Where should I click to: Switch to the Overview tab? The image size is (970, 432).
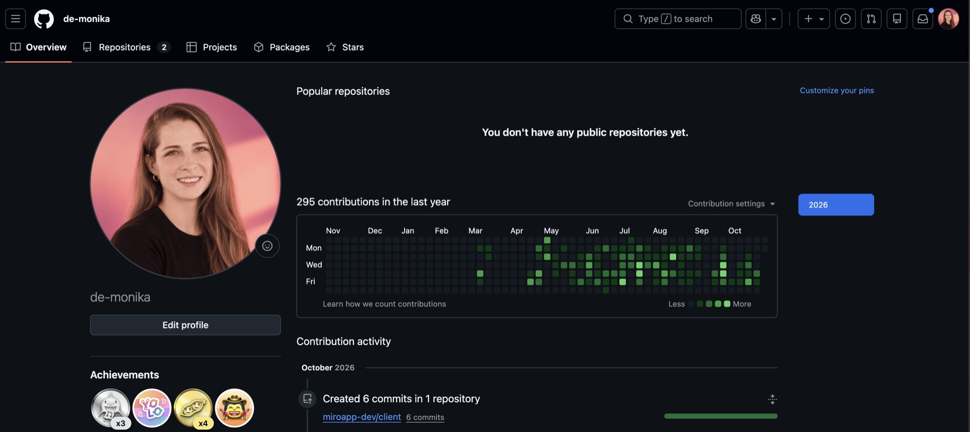click(39, 47)
